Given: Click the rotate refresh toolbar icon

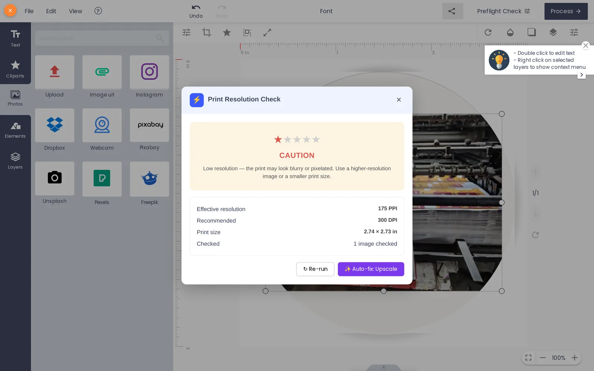Looking at the screenshot, I should tap(488, 33).
